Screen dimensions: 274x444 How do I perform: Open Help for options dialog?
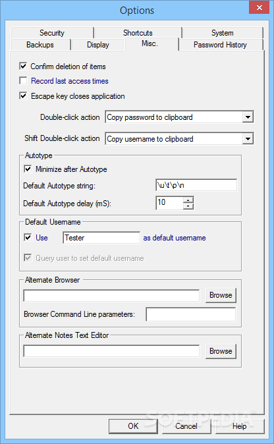240,426
